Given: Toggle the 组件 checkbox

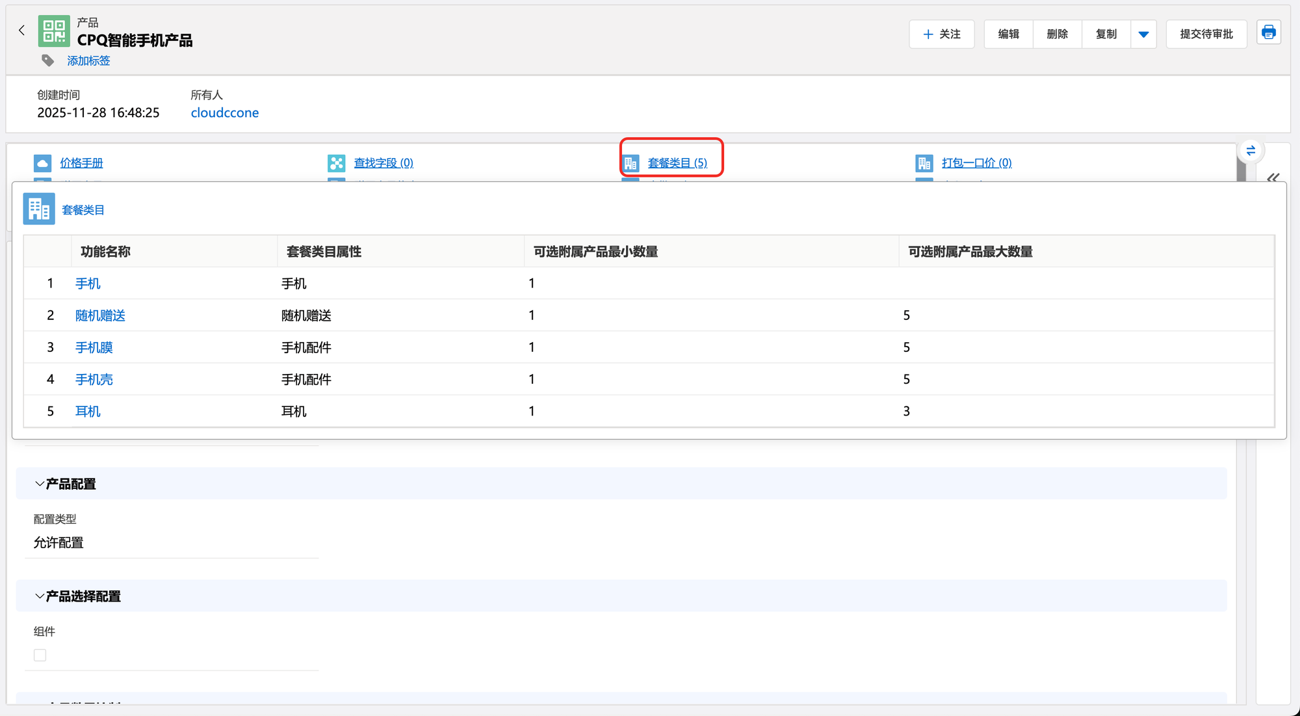Looking at the screenshot, I should [40, 655].
